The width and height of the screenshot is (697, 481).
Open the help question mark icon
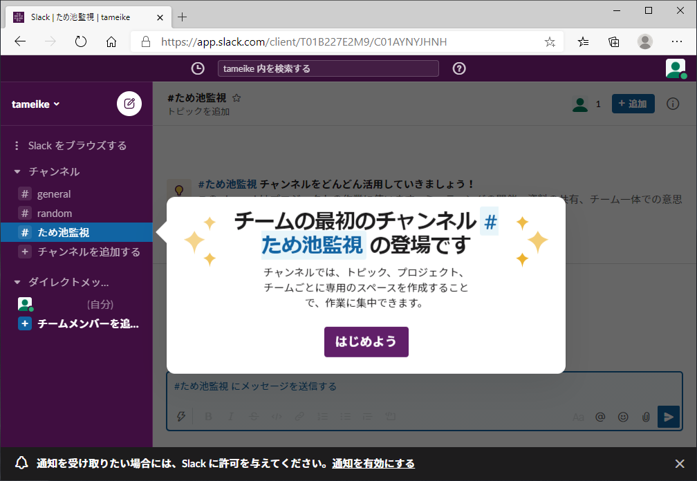459,68
